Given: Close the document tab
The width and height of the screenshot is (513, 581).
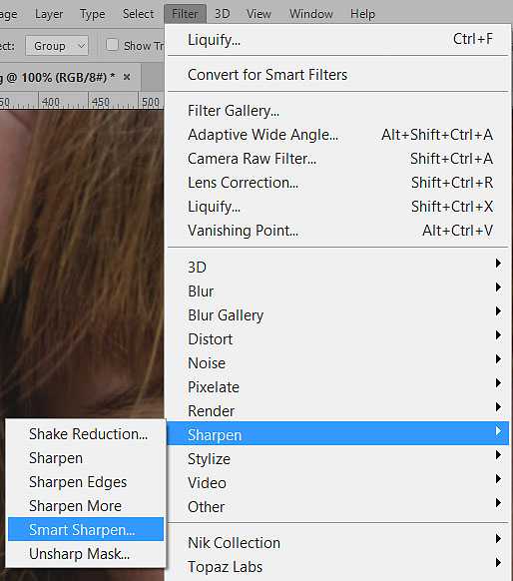Looking at the screenshot, I should click(x=127, y=77).
